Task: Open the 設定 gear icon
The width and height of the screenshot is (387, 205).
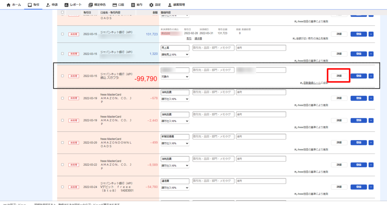Action: 152,5
